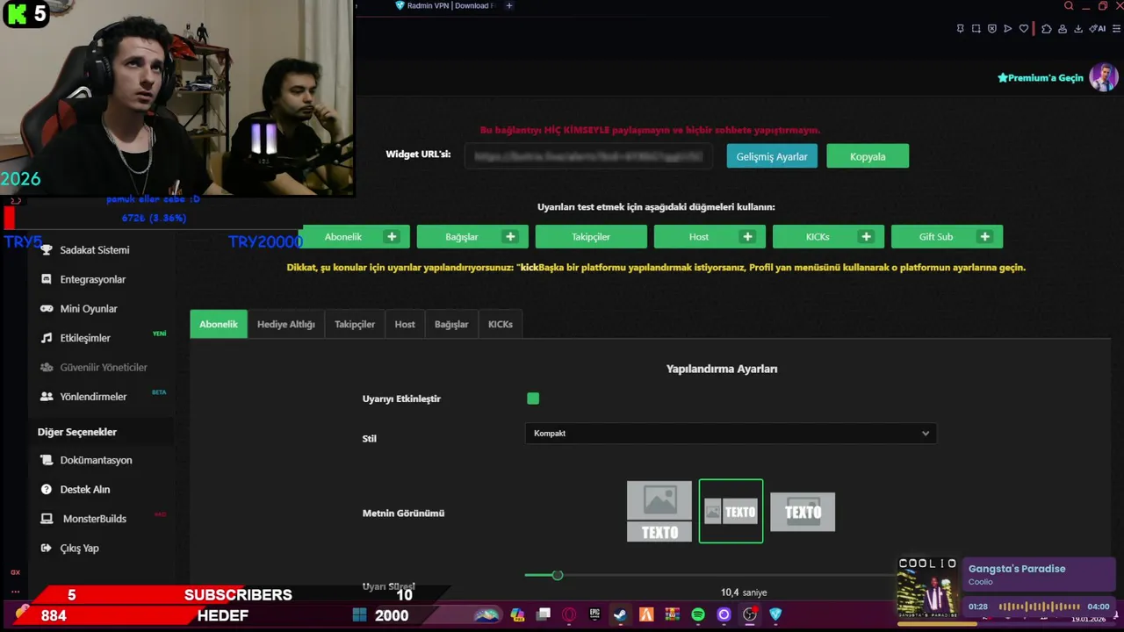The height and width of the screenshot is (632, 1124).
Task: Click the Diğer Seçenekler sidebar heading
Action: [77, 432]
